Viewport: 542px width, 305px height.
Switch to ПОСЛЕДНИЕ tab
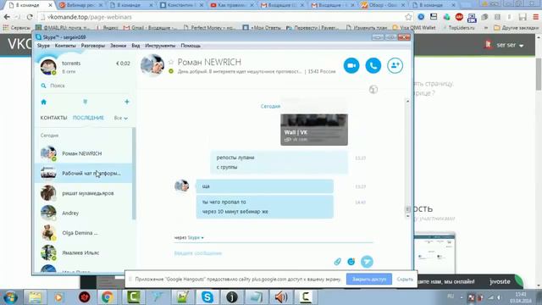point(88,118)
